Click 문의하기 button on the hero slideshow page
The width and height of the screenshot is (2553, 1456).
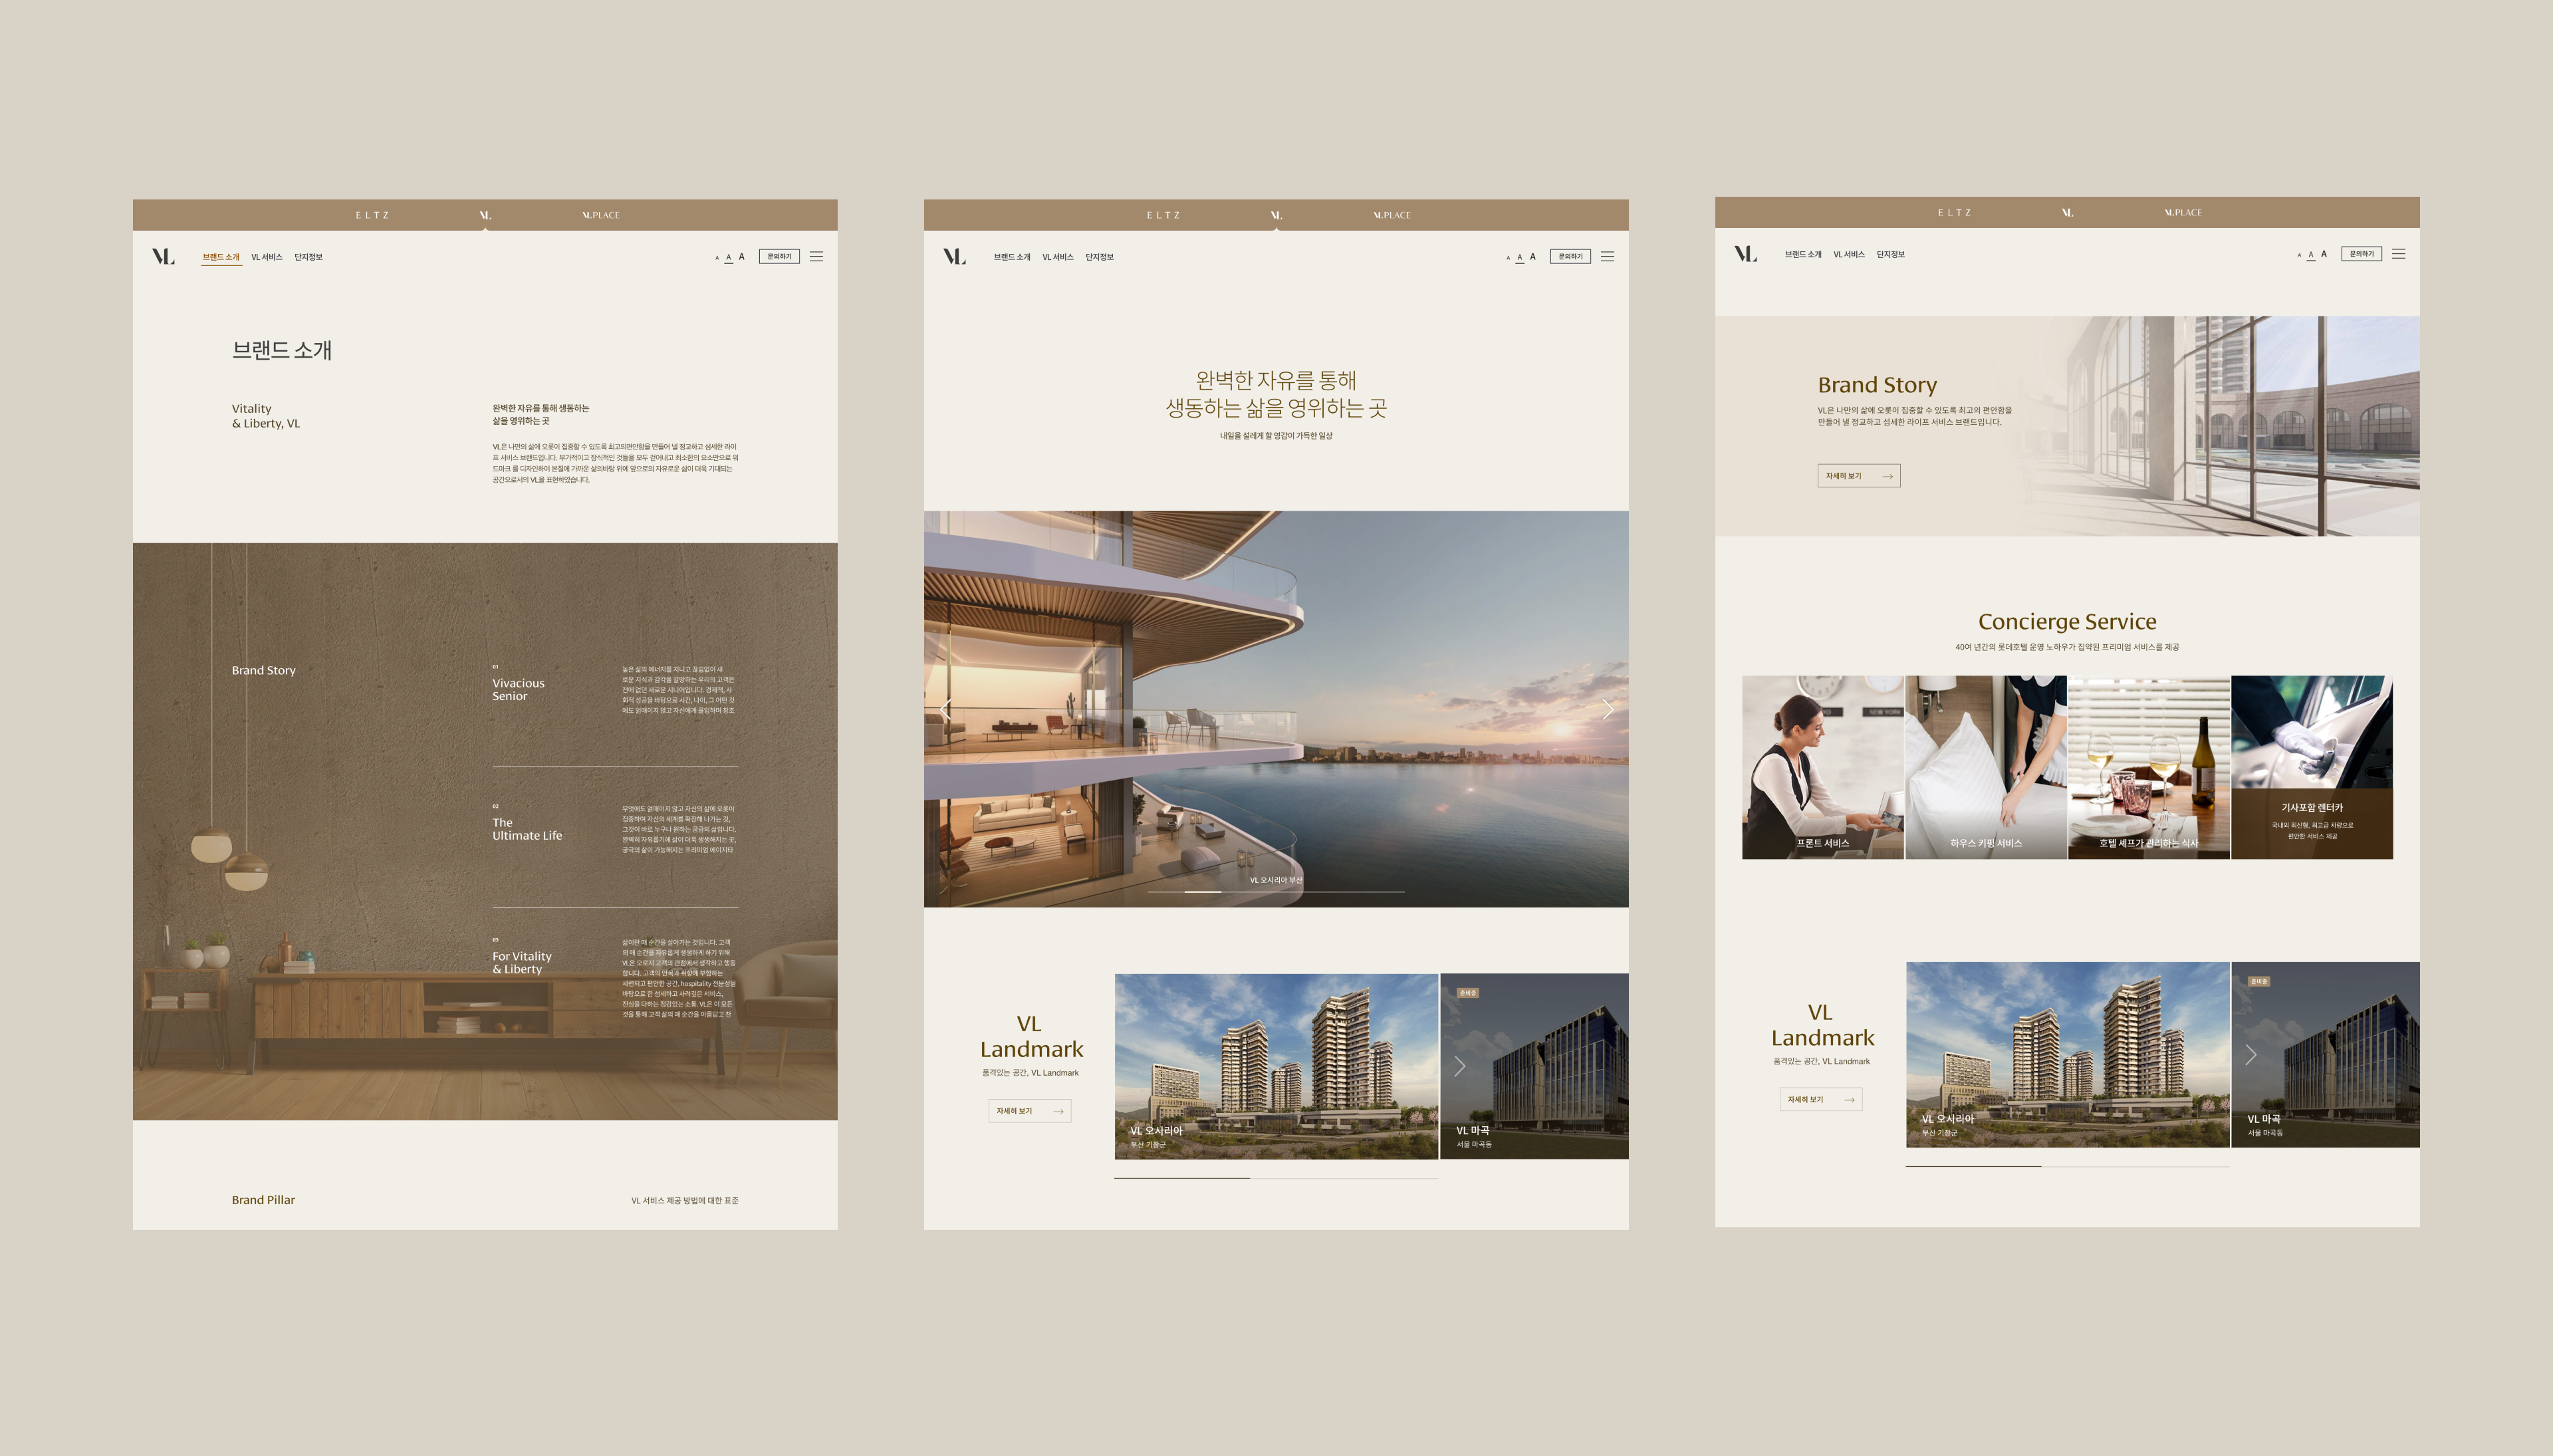(x=1570, y=257)
